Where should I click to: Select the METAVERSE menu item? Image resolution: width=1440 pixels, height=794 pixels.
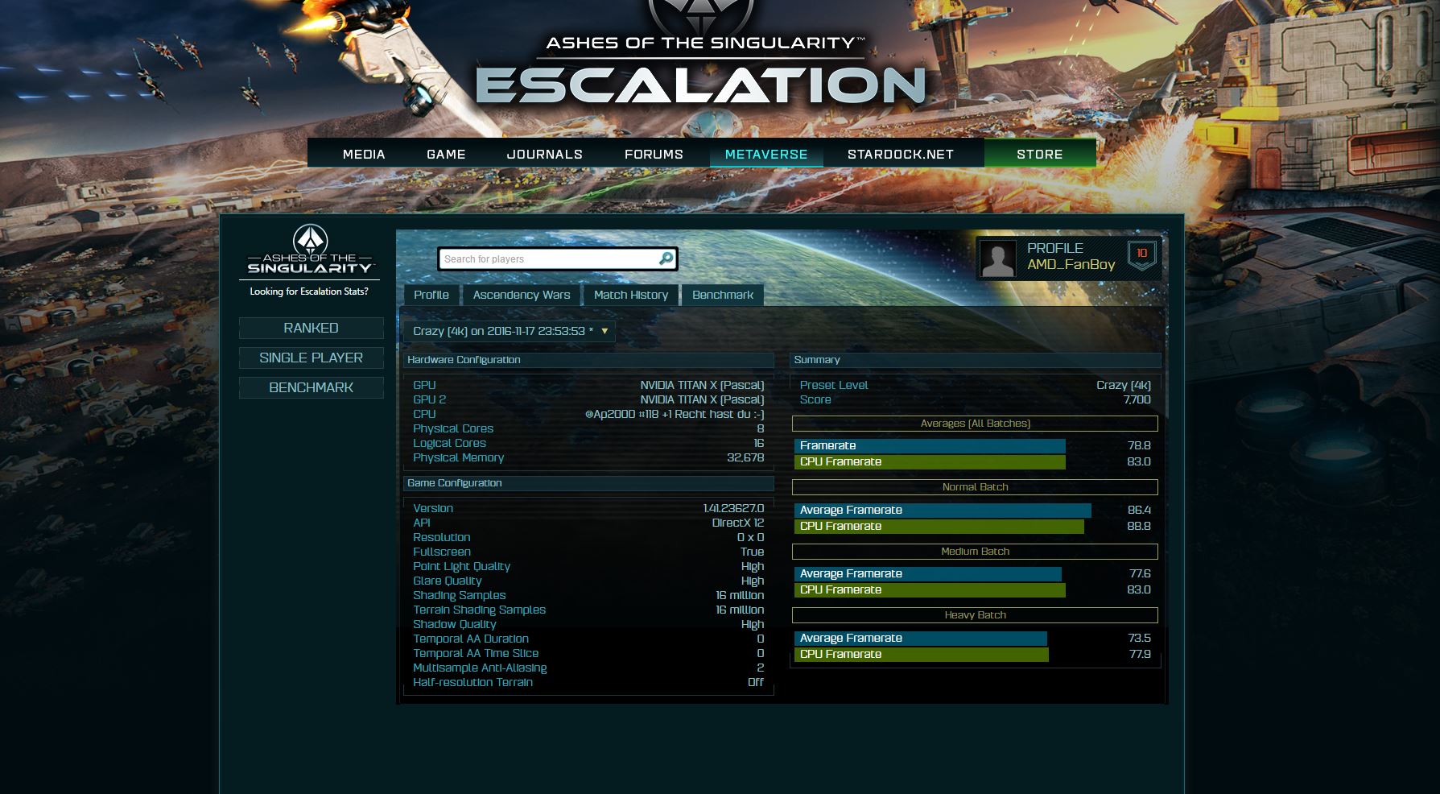tap(766, 154)
